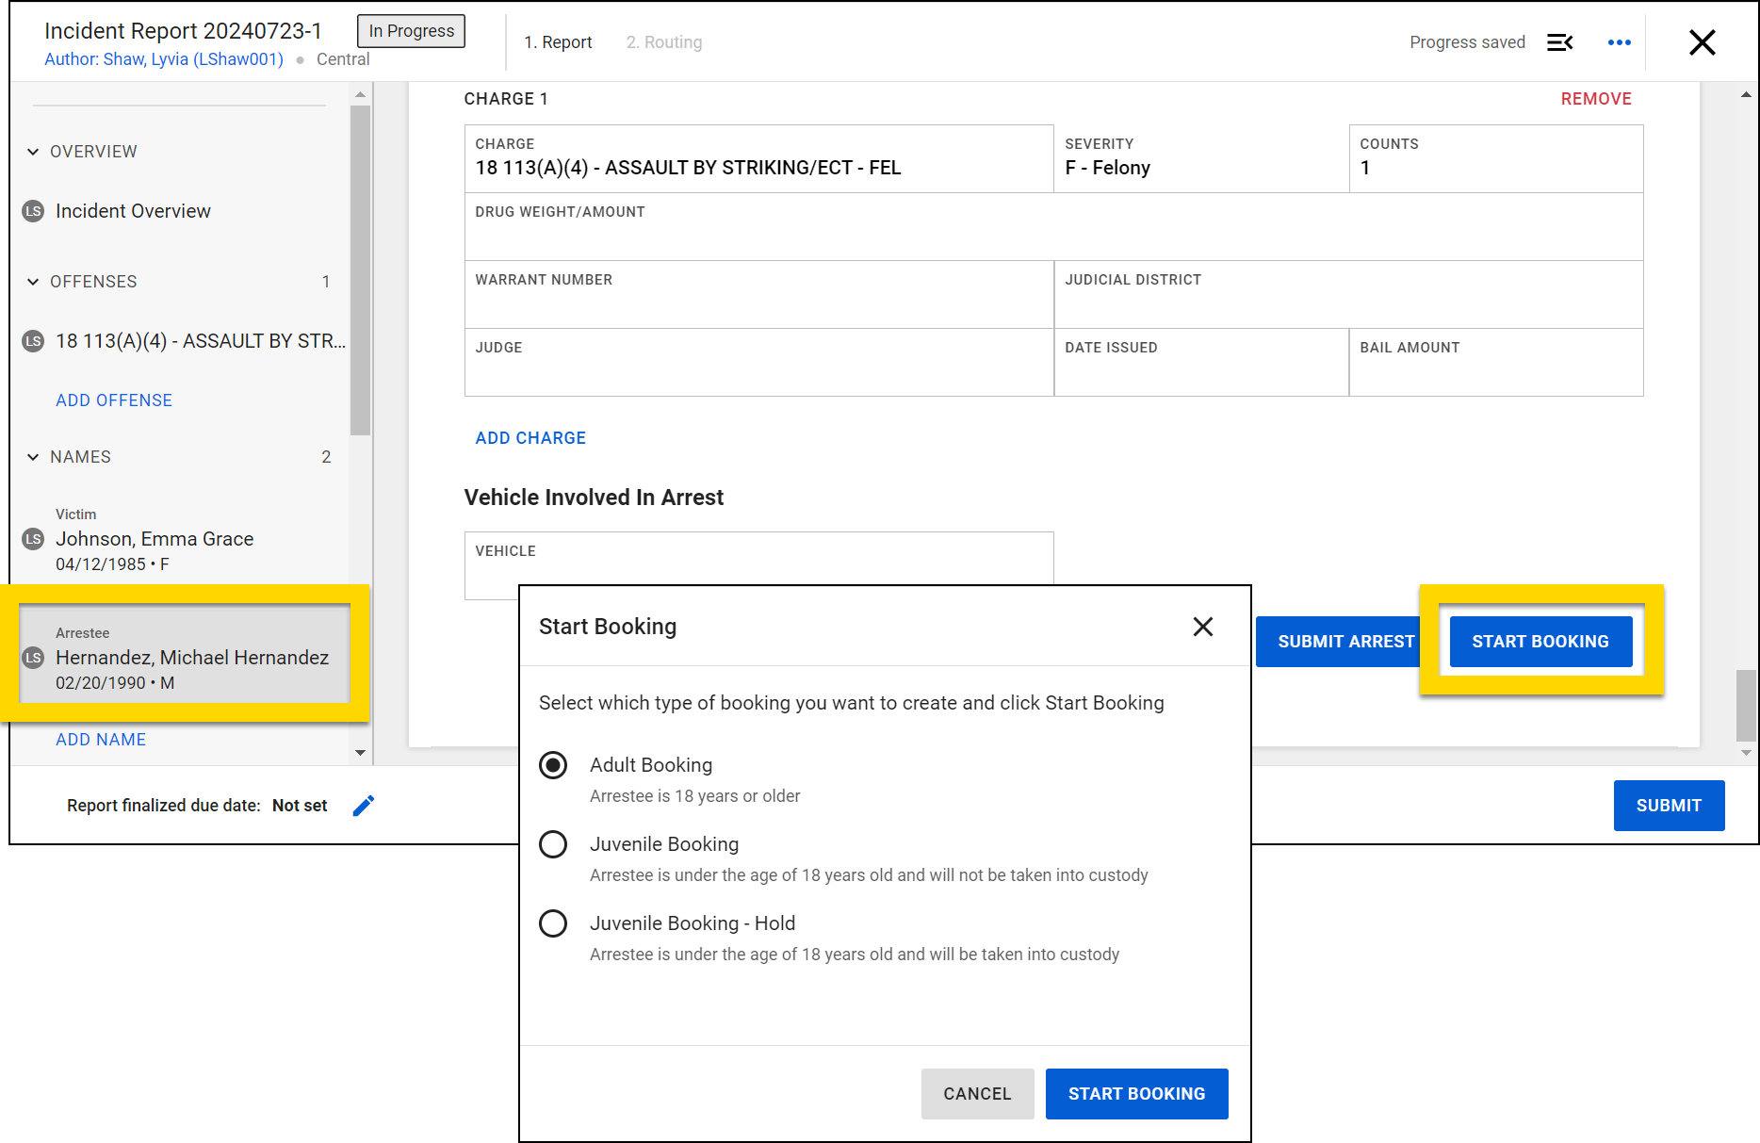Click ADD CHARGE link
1760x1143 pixels.
[530, 438]
